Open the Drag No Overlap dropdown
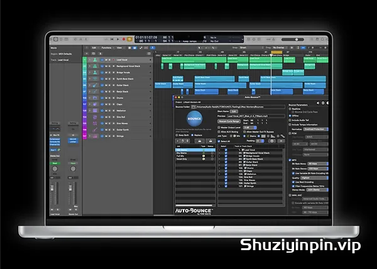This screenshot has width=377, height=269. 280,48
